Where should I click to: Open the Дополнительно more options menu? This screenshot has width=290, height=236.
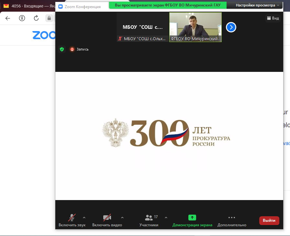pos(232,220)
